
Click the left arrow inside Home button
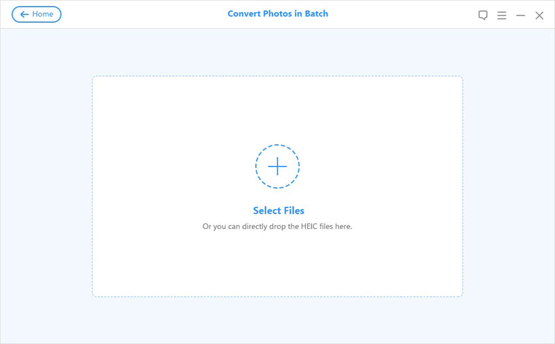(24, 14)
